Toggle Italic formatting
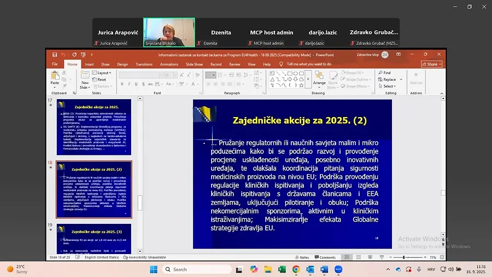Image resolution: width=492 pixels, height=277 pixels. (x=129, y=84)
